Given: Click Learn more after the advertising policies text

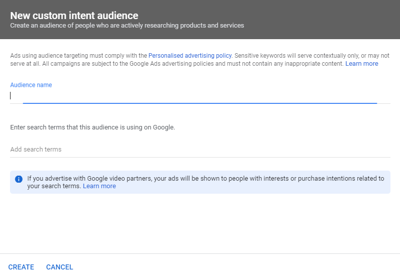Looking at the screenshot, I should (362, 64).
